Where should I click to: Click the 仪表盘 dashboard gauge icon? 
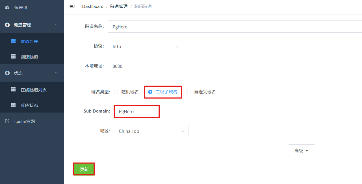pyautogui.click(x=7, y=8)
